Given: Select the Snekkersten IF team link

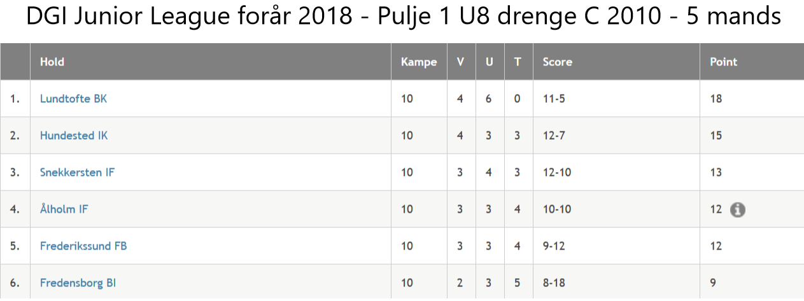Looking at the screenshot, I should (x=77, y=173).
